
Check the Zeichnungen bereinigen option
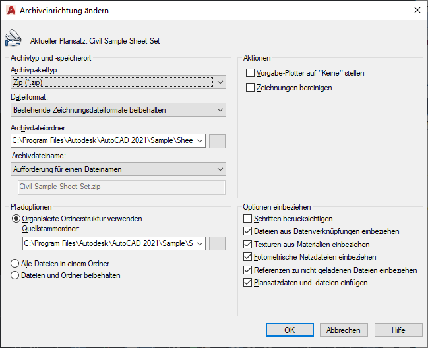point(251,87)
